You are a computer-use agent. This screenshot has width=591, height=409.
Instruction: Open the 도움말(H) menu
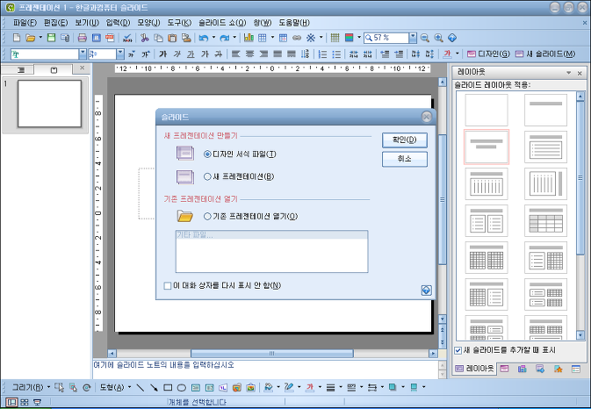(x=294, y=23)
